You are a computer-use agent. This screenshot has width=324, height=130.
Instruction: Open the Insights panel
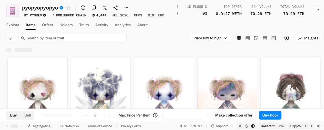(x=308, y=38)
